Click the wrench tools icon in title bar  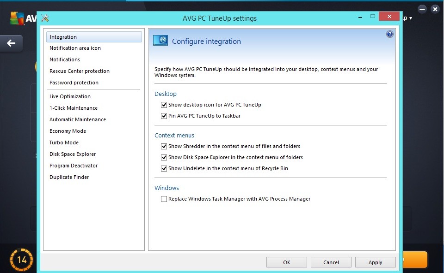click(45, 18)
